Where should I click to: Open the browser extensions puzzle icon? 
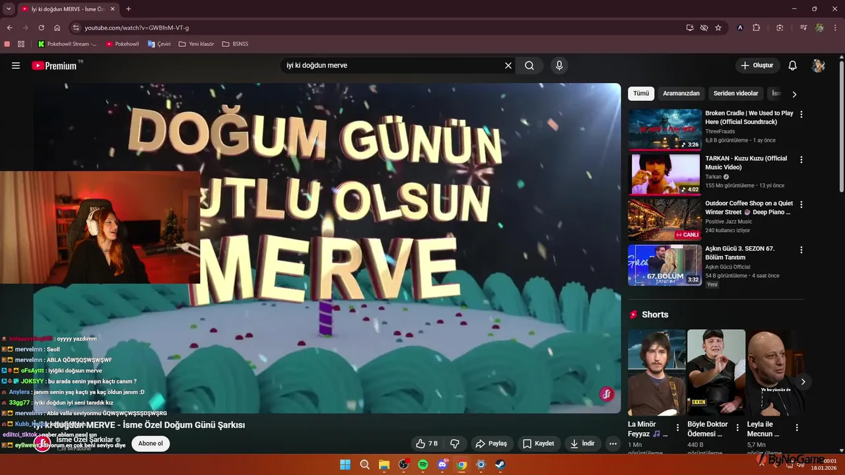coord(757,28)
